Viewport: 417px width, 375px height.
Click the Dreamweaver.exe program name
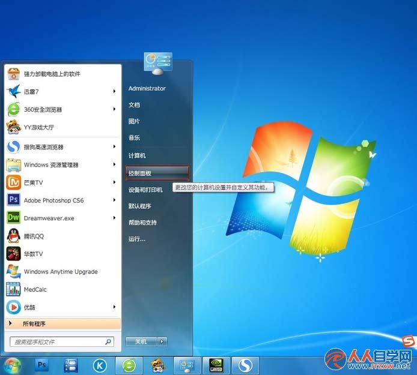point(49,218)
